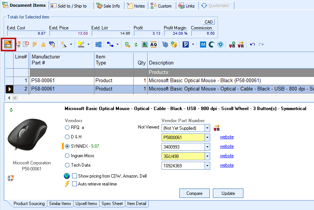Switch to the Spec Sheet tab
The image size is (314, 210).
[x=112, y=204]
